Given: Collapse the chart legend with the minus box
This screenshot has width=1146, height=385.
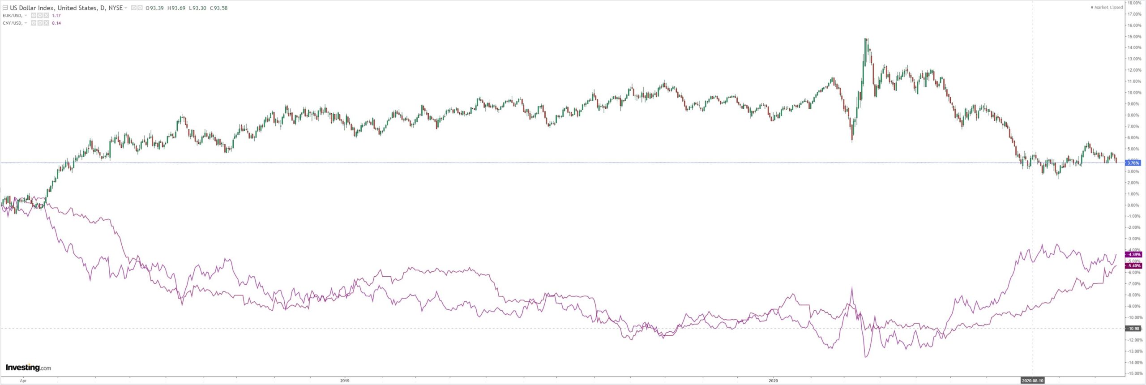Looking at the screenshot, I should [5, 8].
